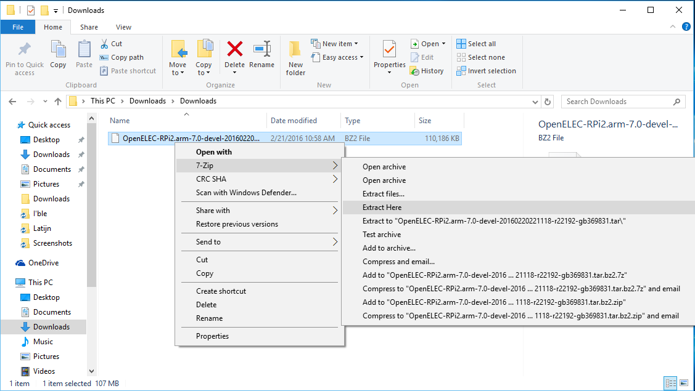Viewport: 695px width, 391px height.
Task: Select Music under This PC
Action: pos(37,342)
